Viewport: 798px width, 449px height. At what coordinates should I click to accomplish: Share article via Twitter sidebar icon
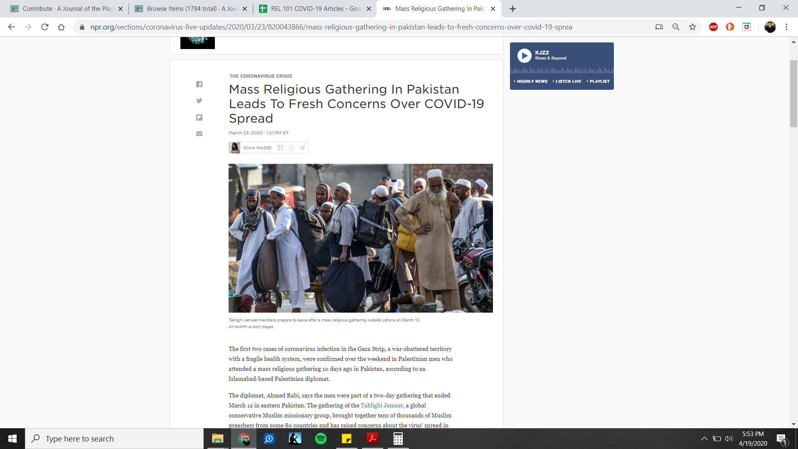tap(199, 101)
